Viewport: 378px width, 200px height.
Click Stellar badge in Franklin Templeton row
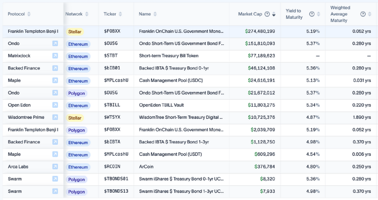tap(75, 32)
